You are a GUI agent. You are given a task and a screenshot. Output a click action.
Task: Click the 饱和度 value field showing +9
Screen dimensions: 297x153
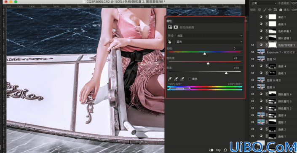[x=238, y=58]
